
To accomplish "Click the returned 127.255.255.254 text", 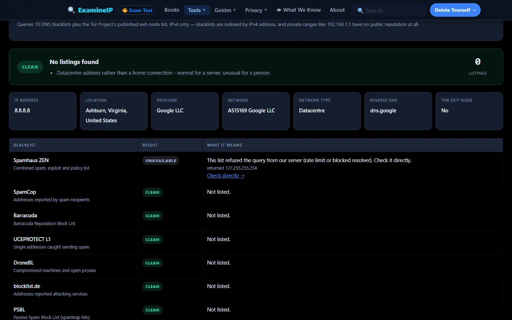I will point(232,168).
